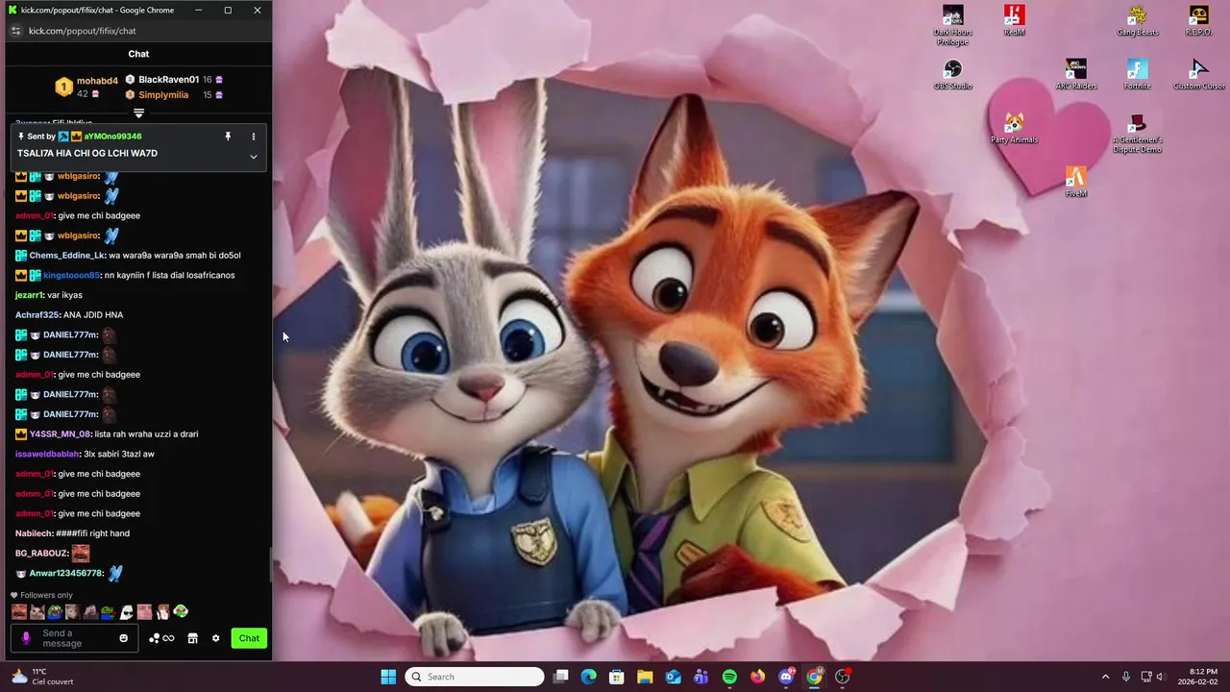Click taskbar volume speaker icon
Screen dimensions: 1230x692
pos(1160,677)
